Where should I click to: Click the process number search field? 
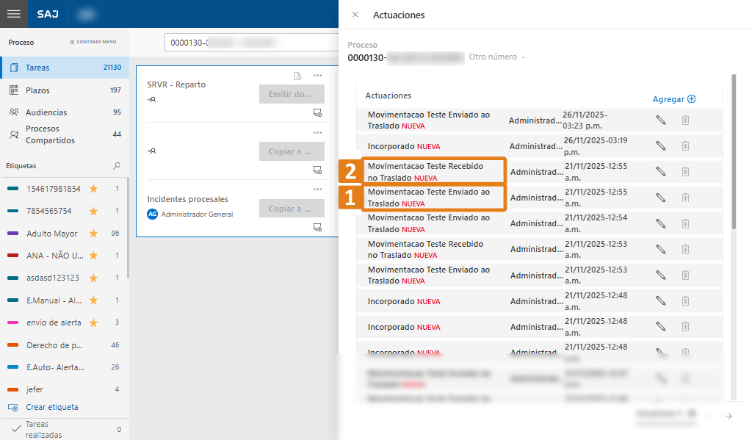pos(250,43)
